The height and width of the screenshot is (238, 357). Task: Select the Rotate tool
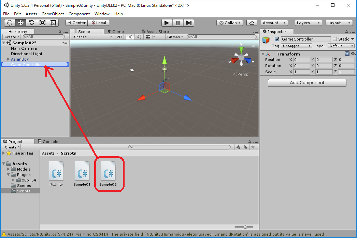point(31,23)
